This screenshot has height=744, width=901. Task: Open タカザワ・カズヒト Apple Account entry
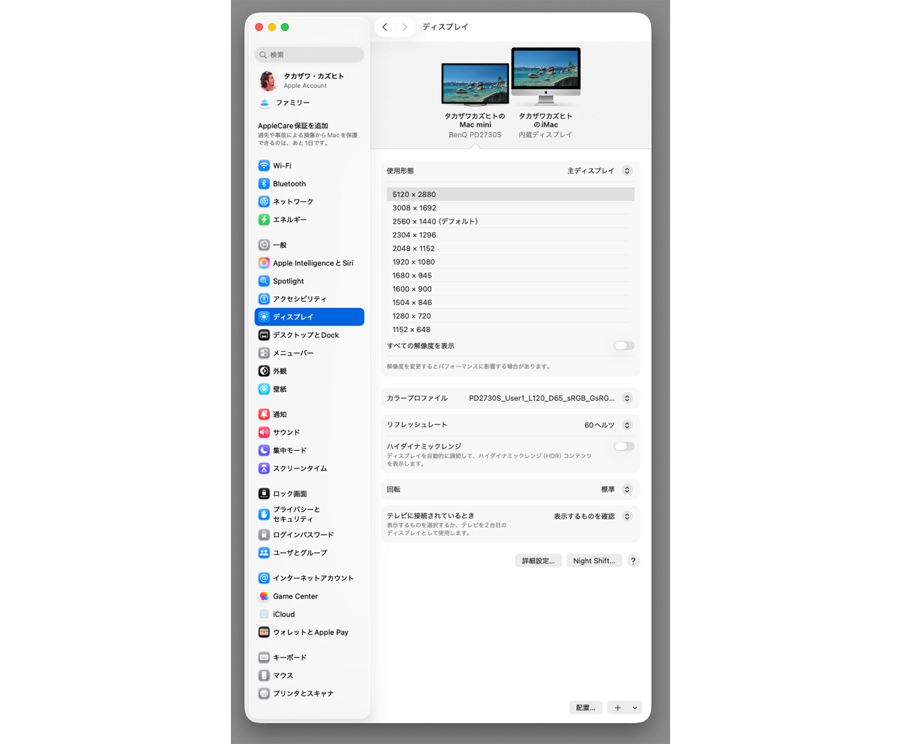(309, 81)
